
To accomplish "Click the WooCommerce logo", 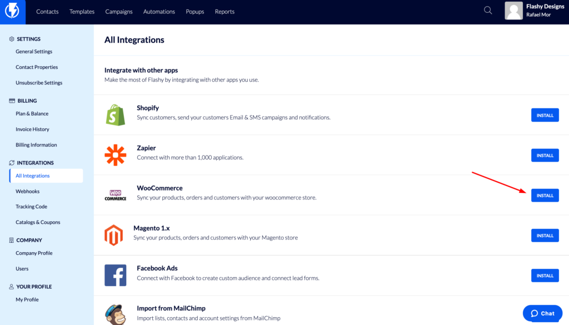I will (x=116, y=195).
